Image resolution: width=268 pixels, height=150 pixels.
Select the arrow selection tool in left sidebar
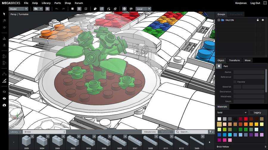pyautogui.click(x=4, y=14)
